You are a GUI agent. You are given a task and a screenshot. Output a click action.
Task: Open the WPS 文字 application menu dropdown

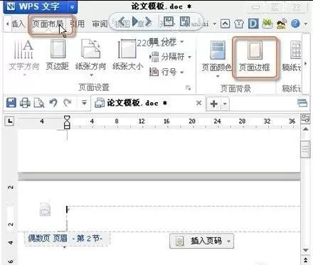tap(73, 7)
